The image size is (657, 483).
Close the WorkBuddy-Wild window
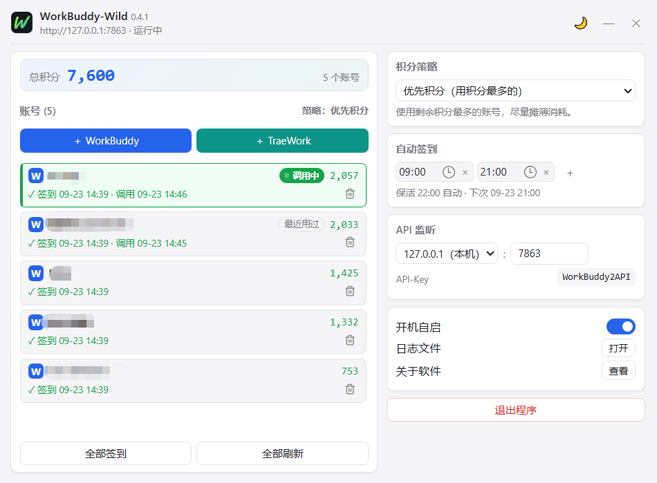click(x=636, y=23)
